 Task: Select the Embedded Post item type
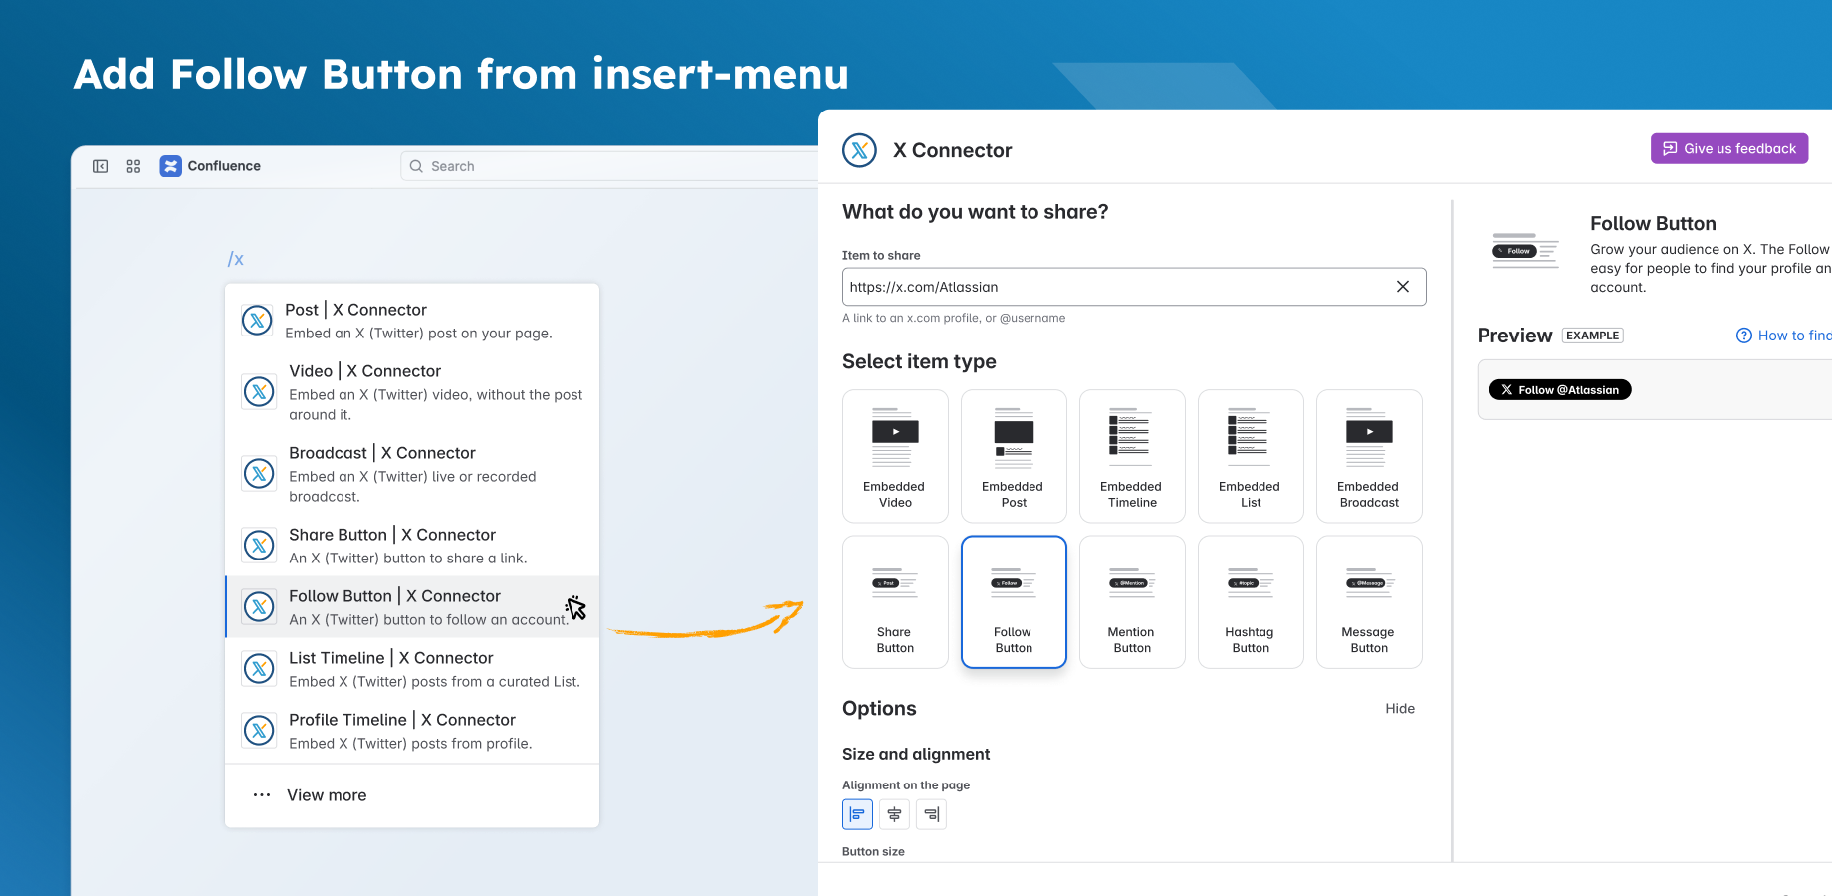pos(1014,456)
